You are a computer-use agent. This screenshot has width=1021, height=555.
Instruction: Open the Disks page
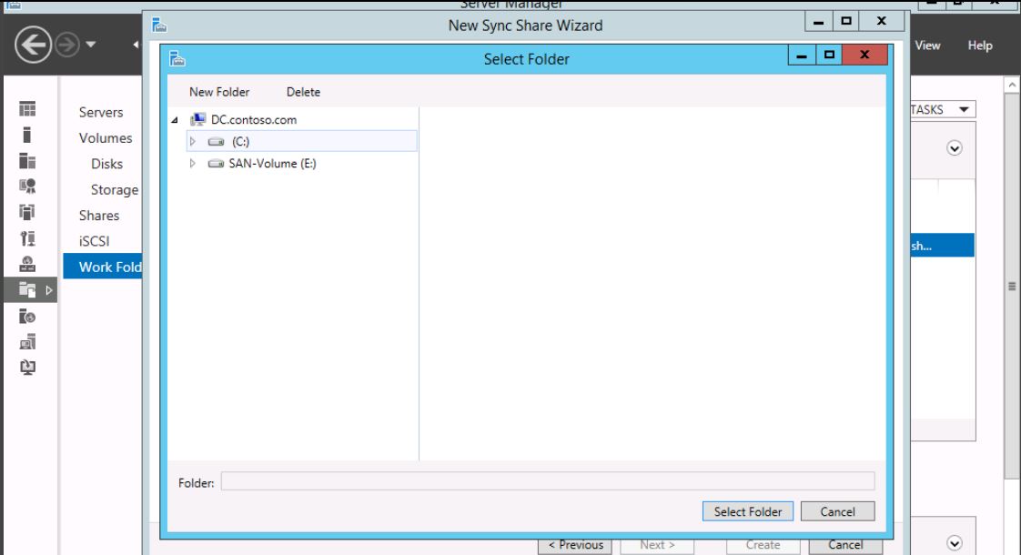pyautogui.click(x=106, y=164)
